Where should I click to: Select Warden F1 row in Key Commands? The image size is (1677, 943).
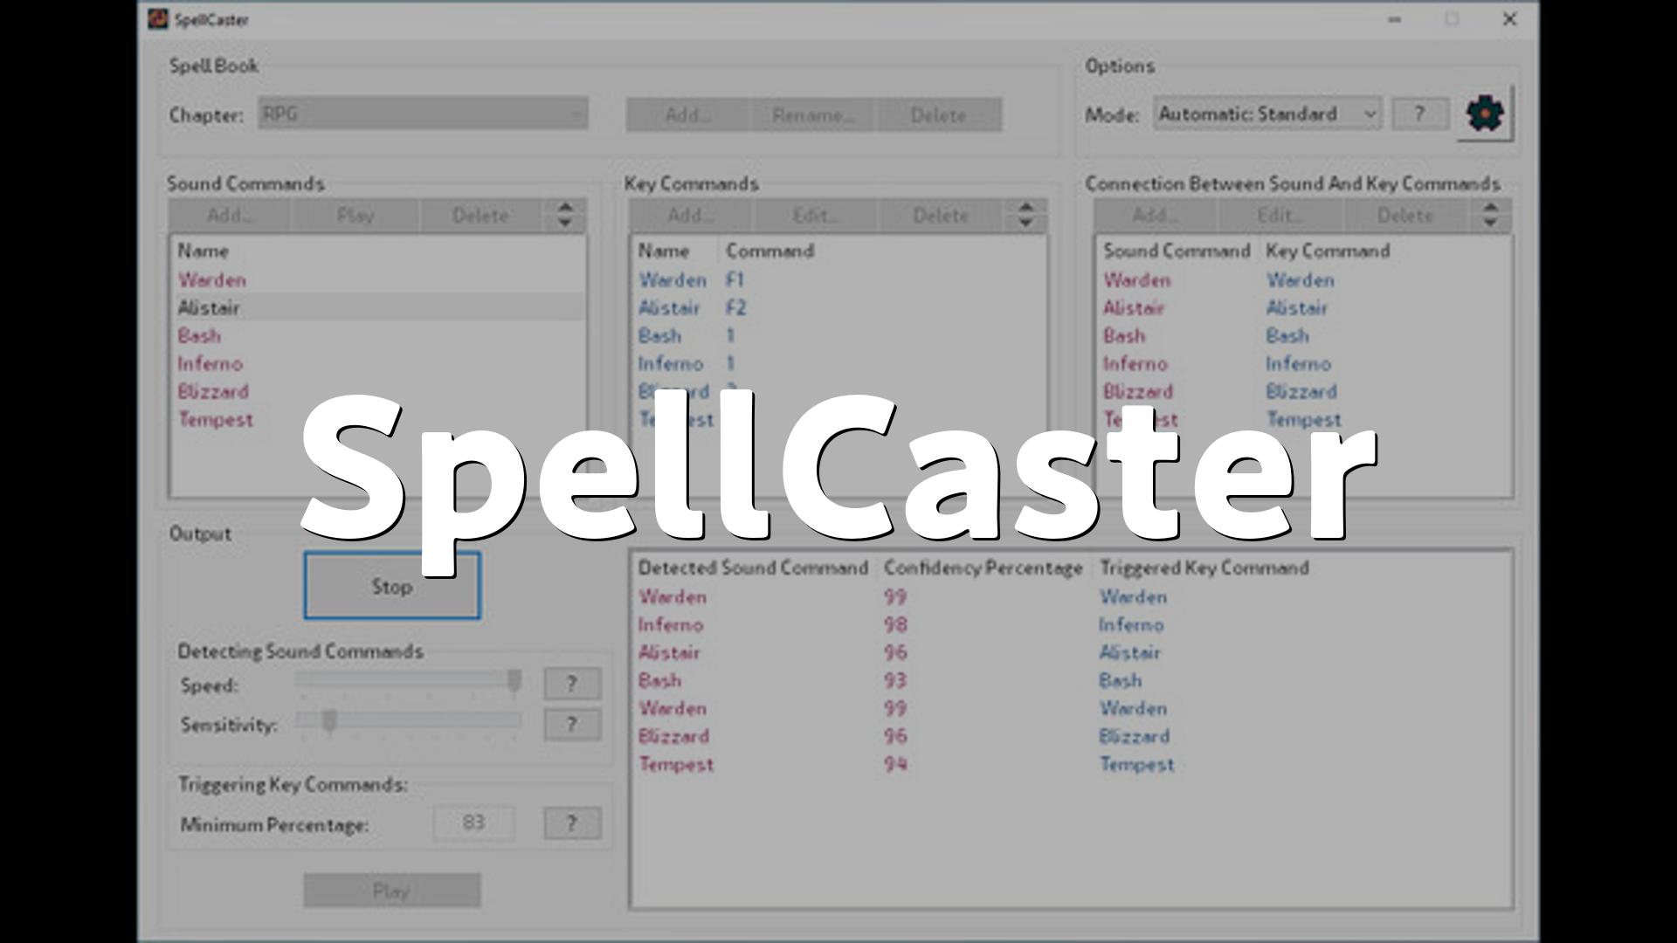(838, 280)
